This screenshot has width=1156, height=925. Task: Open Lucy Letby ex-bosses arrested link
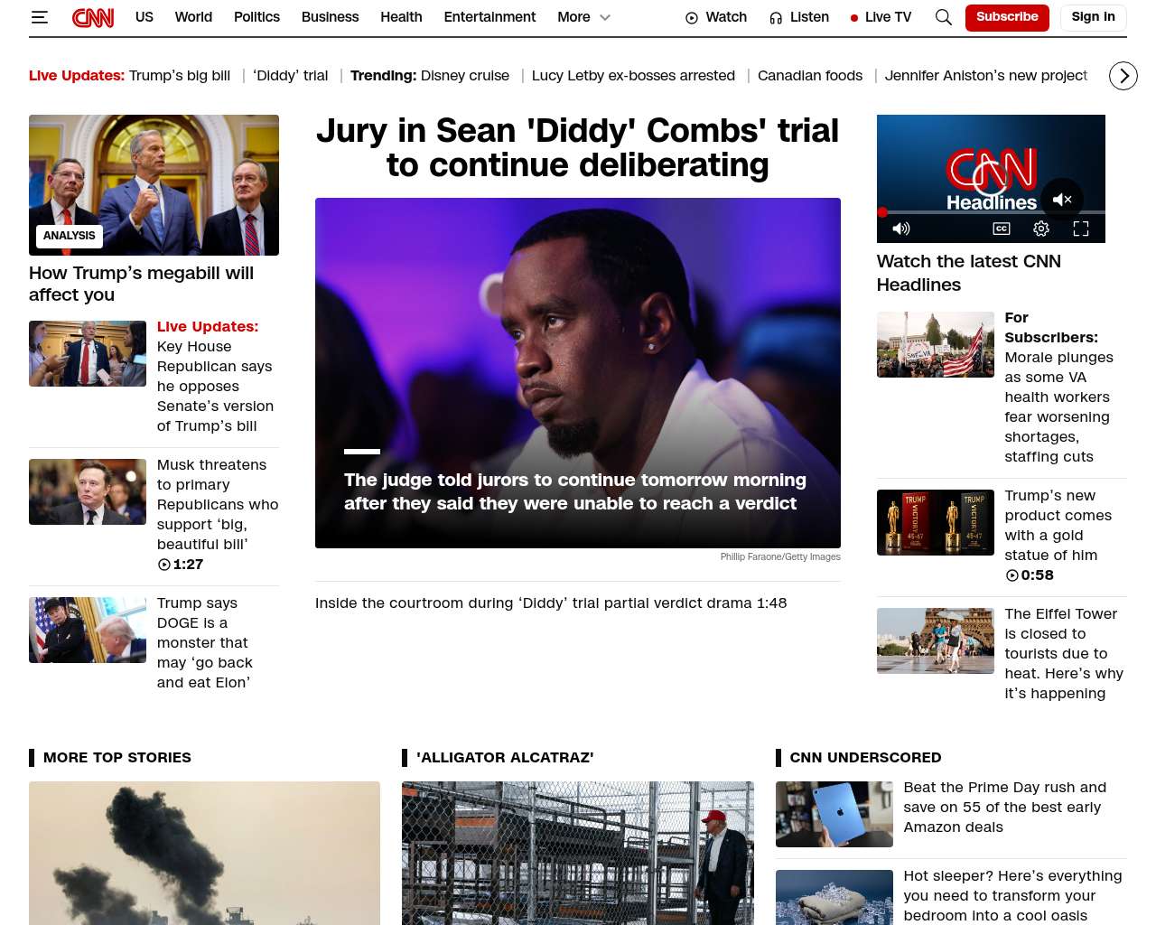[x=633, y=76]
